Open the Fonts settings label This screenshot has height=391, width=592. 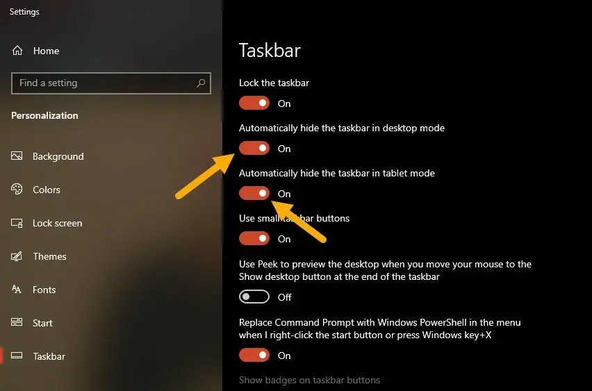coord(44,290)
